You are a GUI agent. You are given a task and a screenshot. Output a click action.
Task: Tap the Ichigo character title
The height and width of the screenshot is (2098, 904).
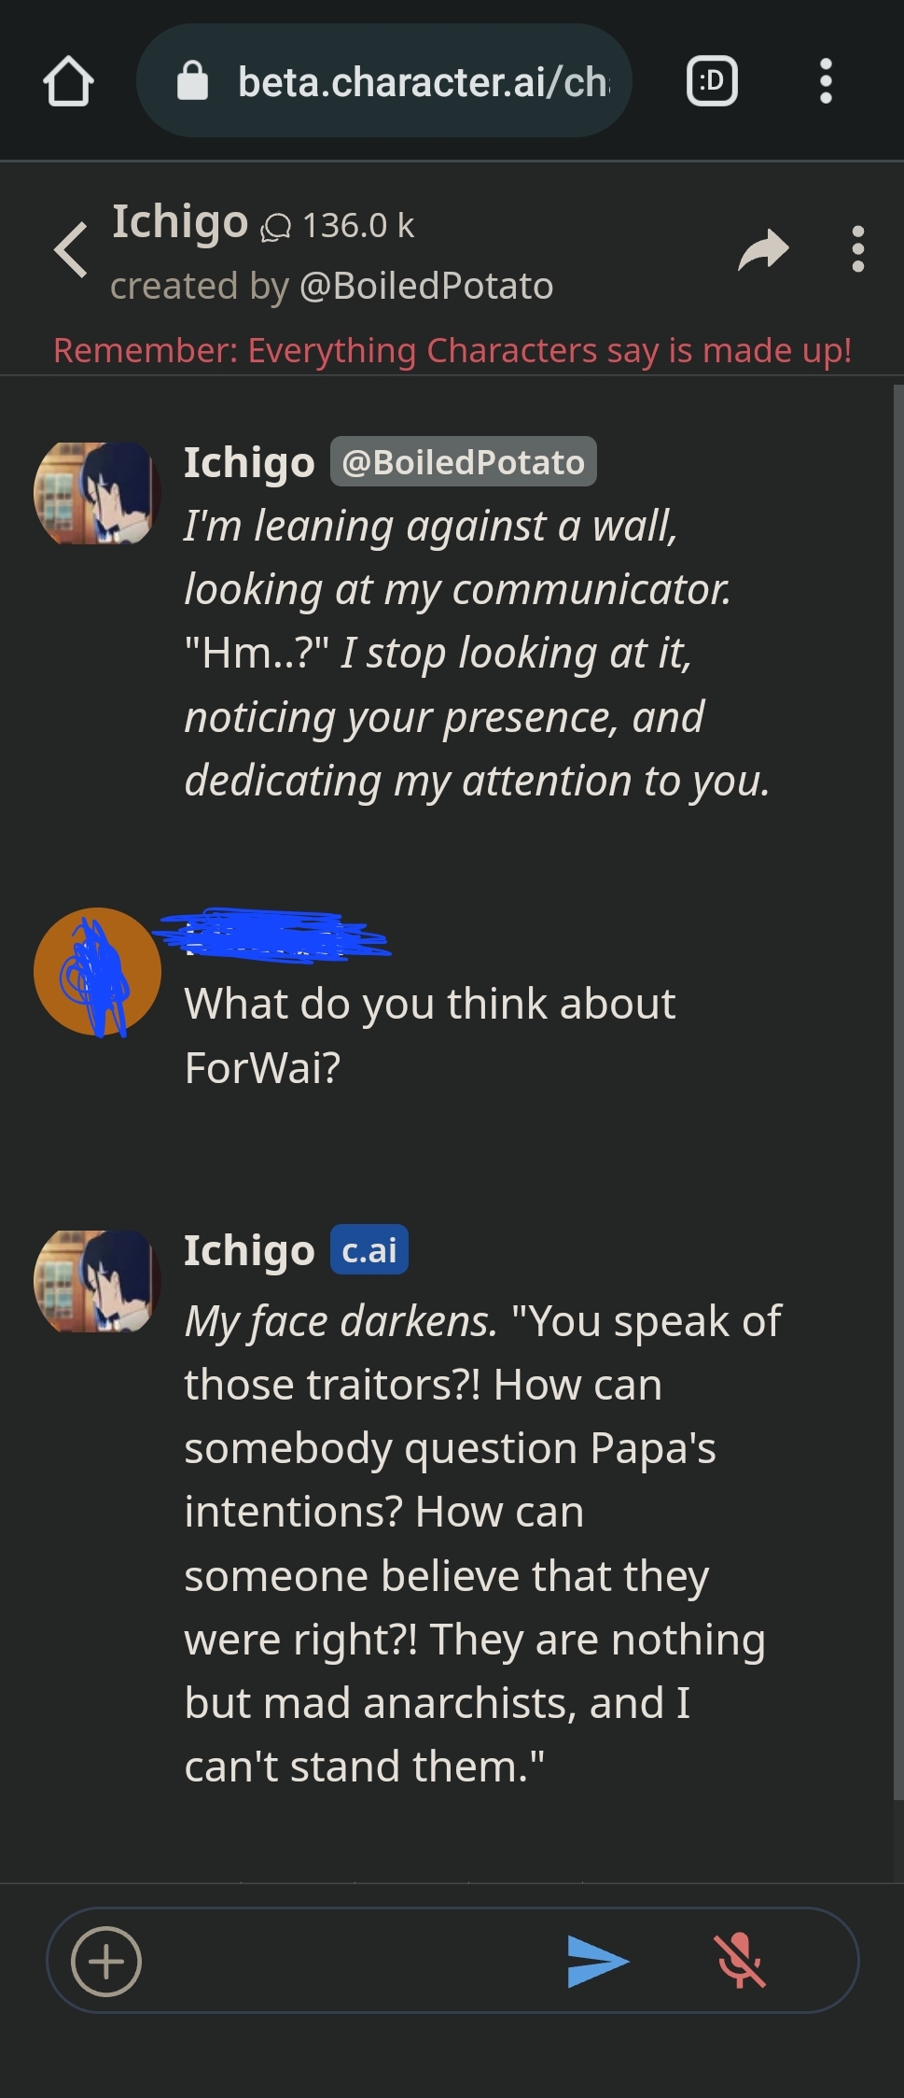pos(180,222)
